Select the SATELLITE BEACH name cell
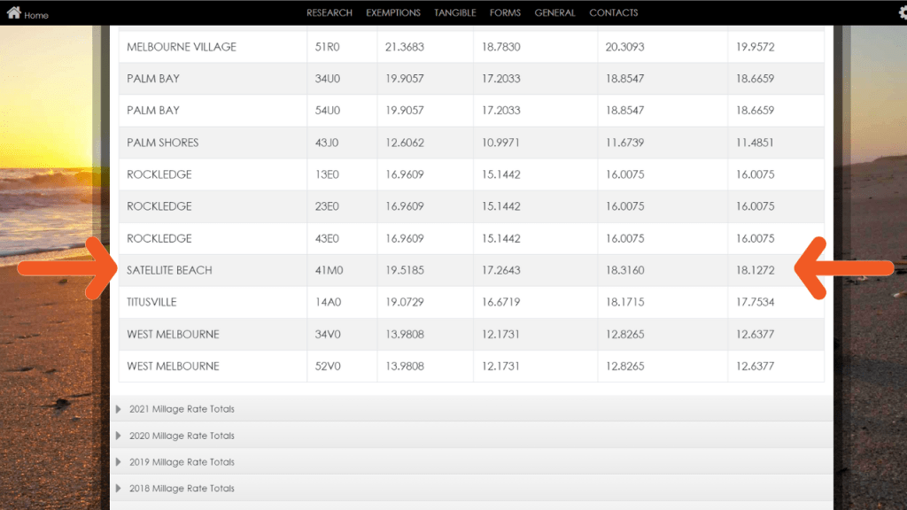This screenshot has width=907, height=510. [170, 270]
